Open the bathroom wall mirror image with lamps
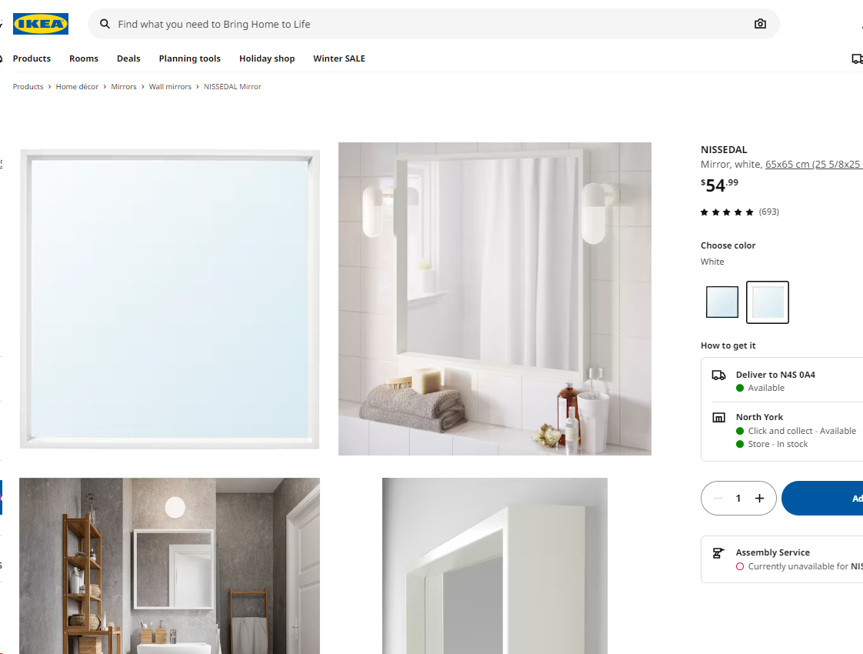 coord(495,299)
